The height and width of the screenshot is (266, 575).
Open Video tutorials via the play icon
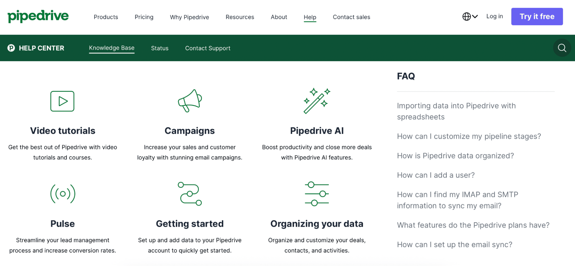click(x=62, y=101)
